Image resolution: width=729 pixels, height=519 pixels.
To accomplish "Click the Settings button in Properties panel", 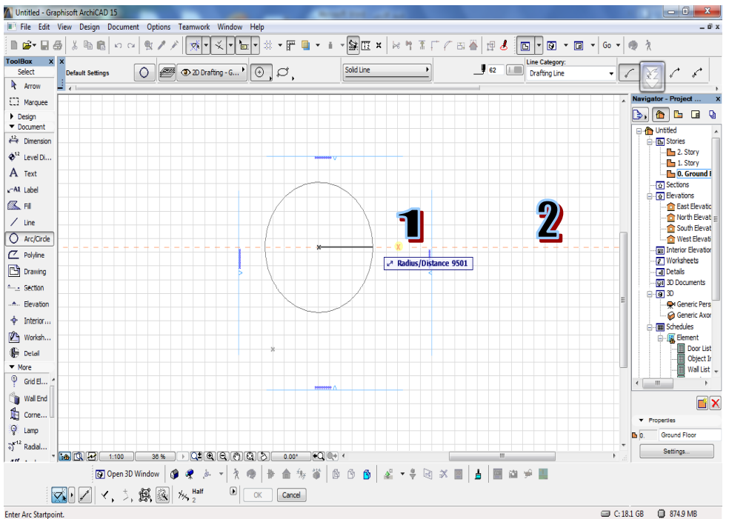I will pyautogui.click(x=675, y=451).
